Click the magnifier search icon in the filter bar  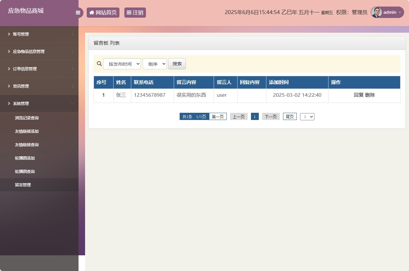(x=99, y=63)
